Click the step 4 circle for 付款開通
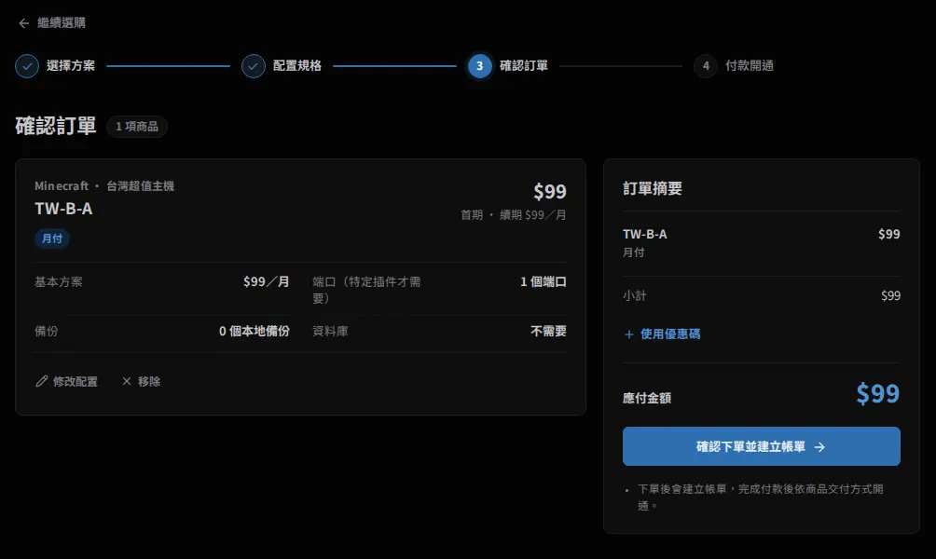 706,66
